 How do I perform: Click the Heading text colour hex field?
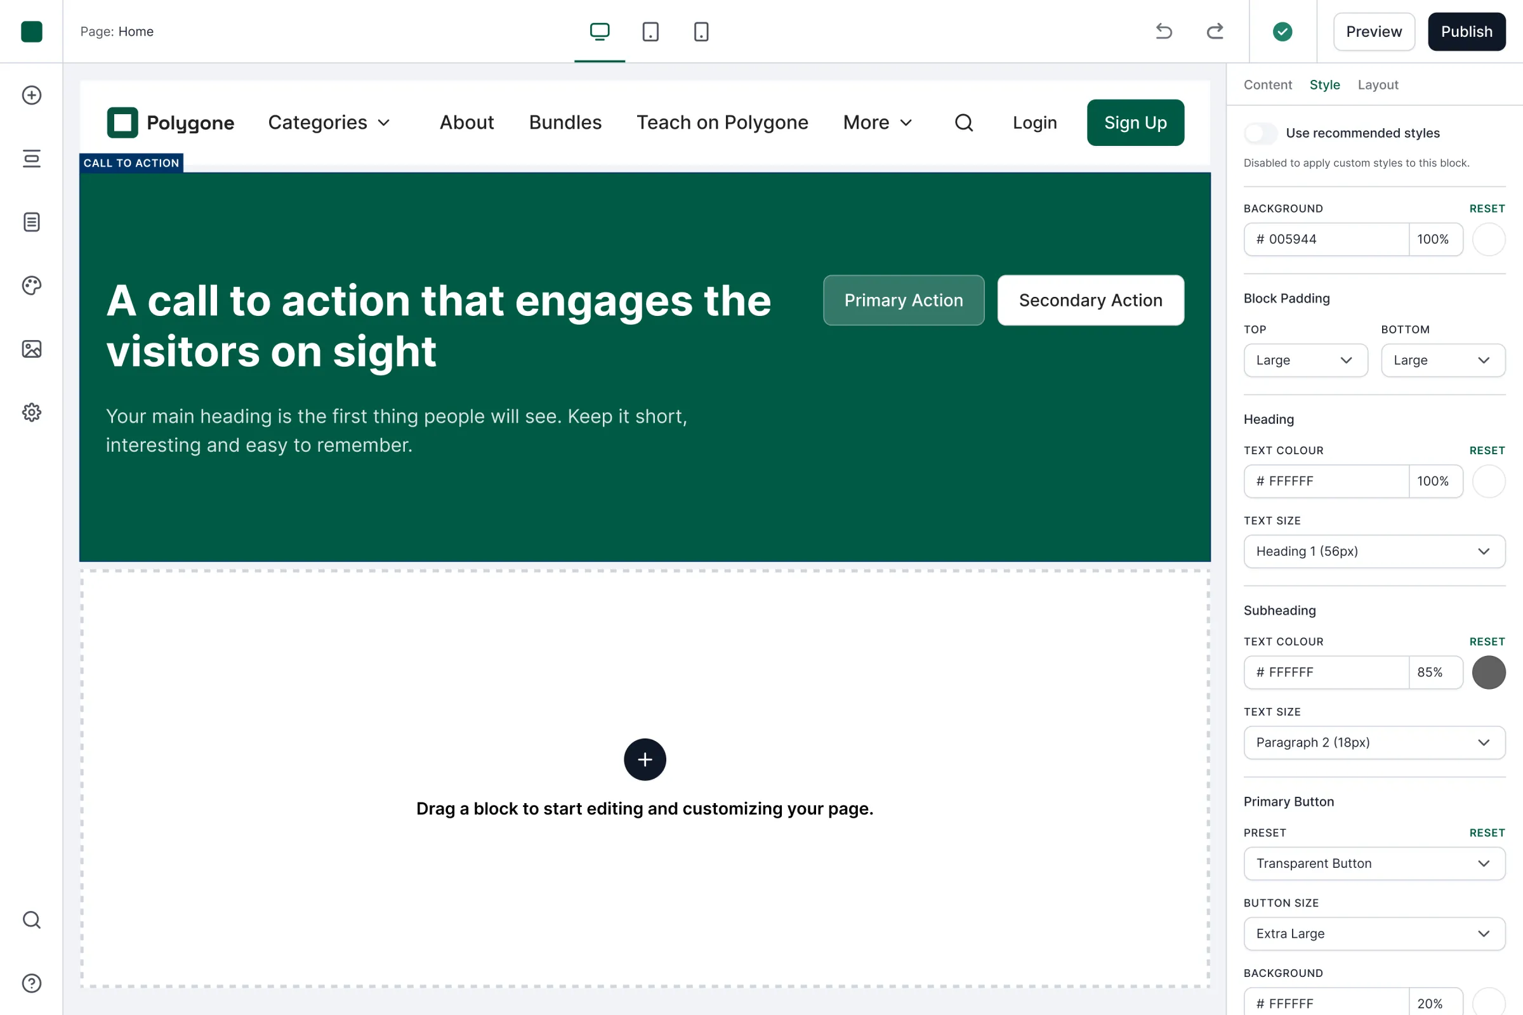pos(1326,481)
